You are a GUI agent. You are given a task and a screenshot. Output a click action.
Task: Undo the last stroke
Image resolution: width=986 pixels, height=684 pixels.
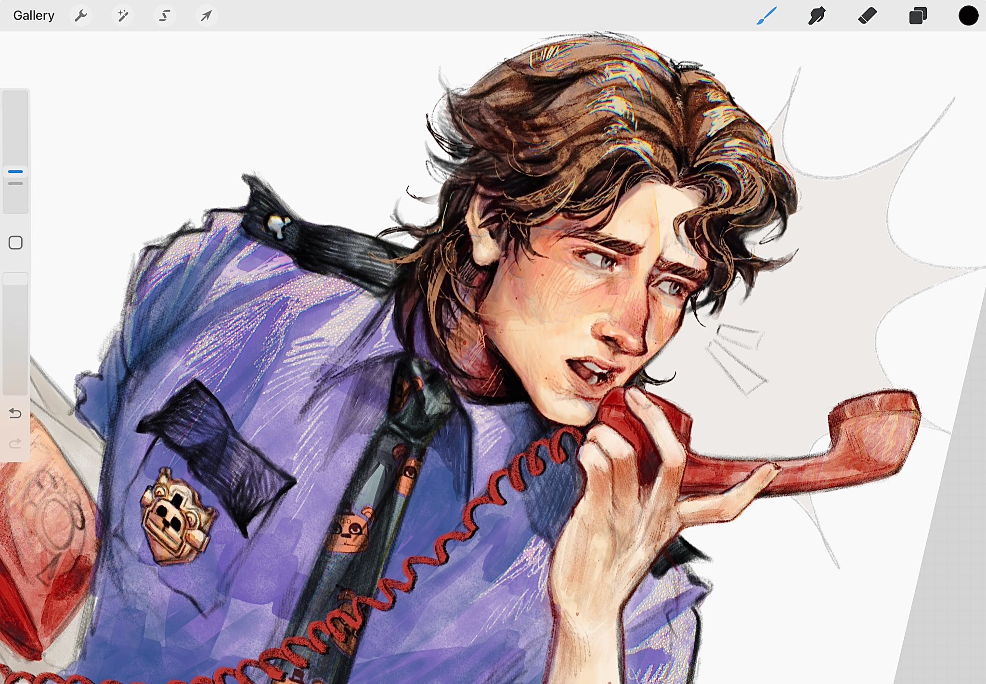point(15,413)
